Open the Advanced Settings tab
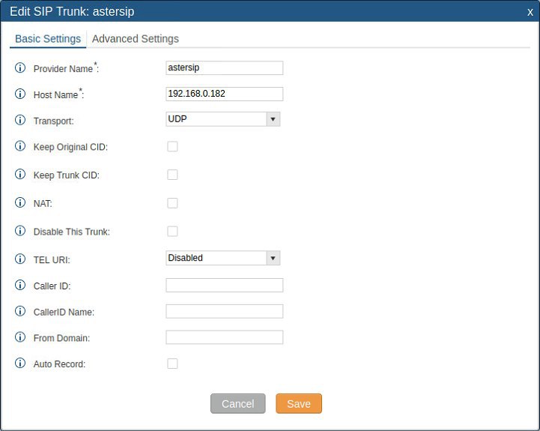This screenshot has width=540, height=431. click(136, 39)
